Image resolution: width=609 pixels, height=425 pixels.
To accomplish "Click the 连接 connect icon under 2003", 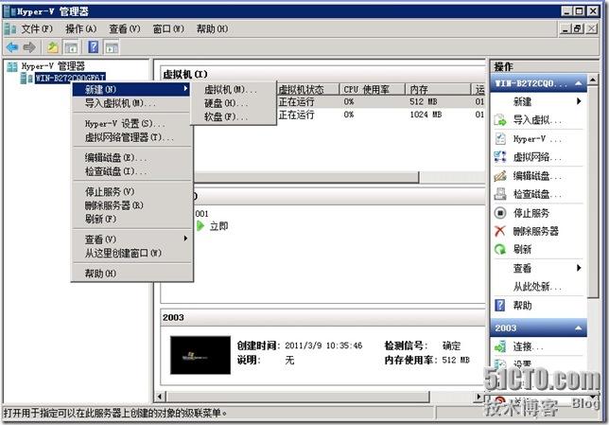I will click(500, 346).
